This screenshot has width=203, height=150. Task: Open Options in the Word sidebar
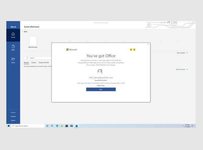13,120
